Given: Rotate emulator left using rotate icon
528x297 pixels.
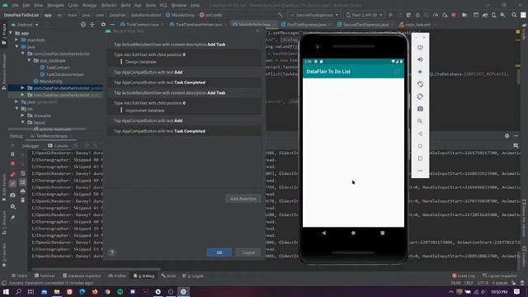Looking at the screenshot, I should coord(420,84).
